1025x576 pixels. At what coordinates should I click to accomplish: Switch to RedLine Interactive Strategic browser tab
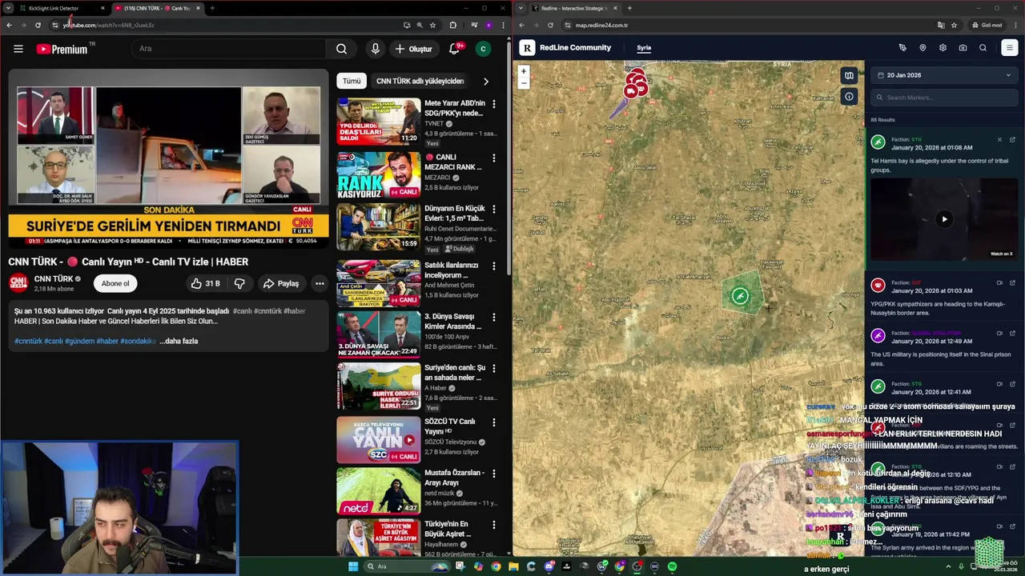coord(574,8)
